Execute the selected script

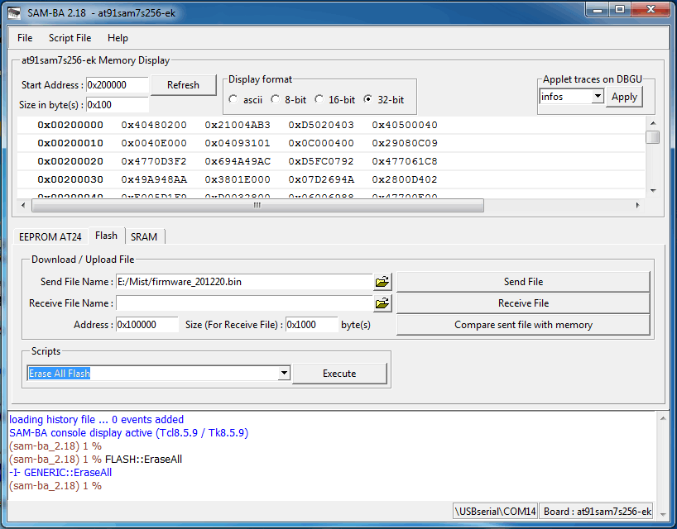click(339, 374)
